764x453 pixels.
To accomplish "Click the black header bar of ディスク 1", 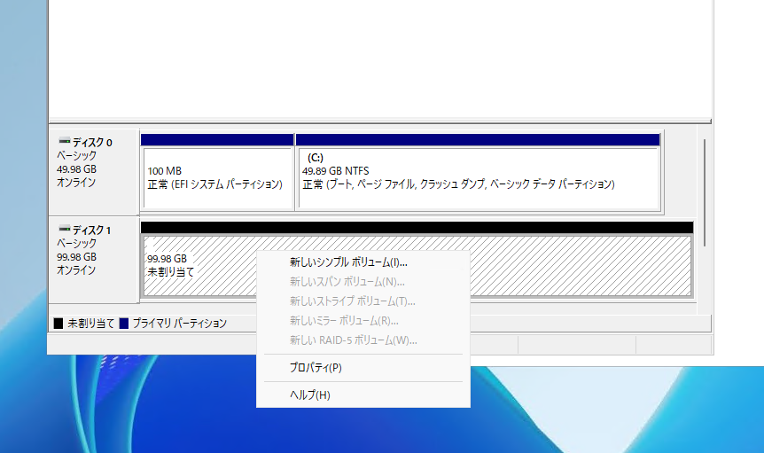I will point(417,228).
